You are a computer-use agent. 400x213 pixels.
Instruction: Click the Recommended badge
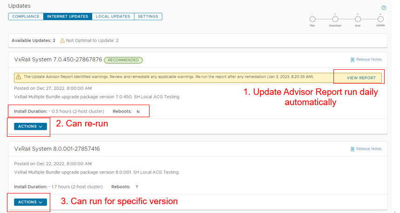[123, 60]
